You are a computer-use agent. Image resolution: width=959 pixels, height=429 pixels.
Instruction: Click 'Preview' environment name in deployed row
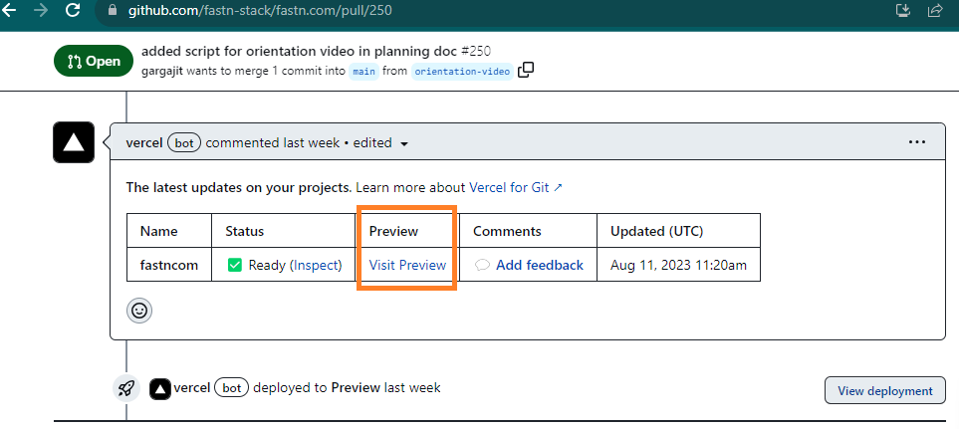click(356, 388)
